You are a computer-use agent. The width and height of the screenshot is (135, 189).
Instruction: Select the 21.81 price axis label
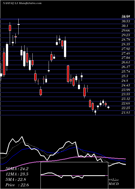pyautogui.click(x=126, y=113)
